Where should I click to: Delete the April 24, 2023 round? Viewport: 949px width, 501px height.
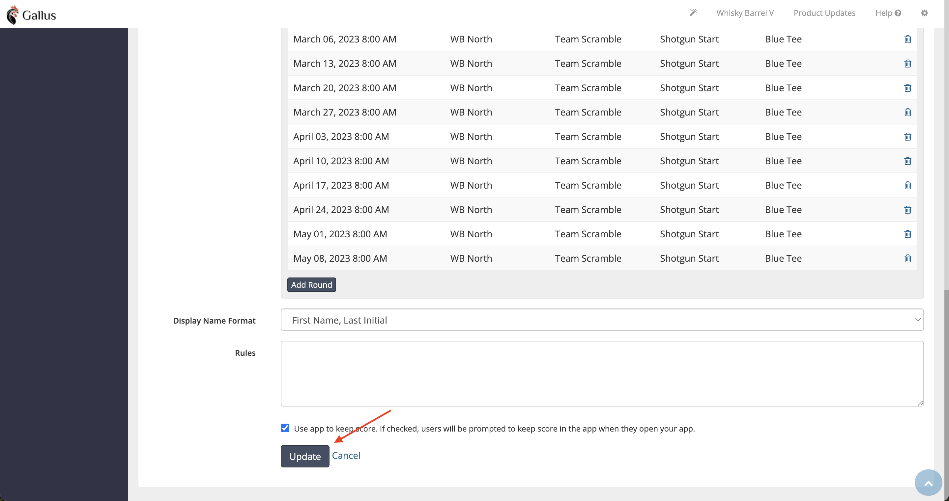pos(907,209)
